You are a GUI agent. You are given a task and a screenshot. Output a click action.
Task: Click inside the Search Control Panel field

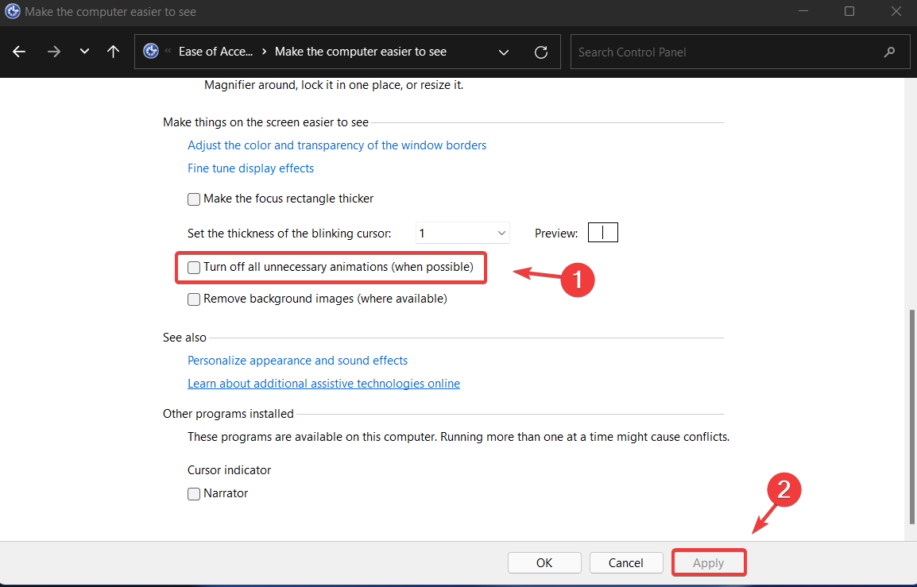point(715,52)
